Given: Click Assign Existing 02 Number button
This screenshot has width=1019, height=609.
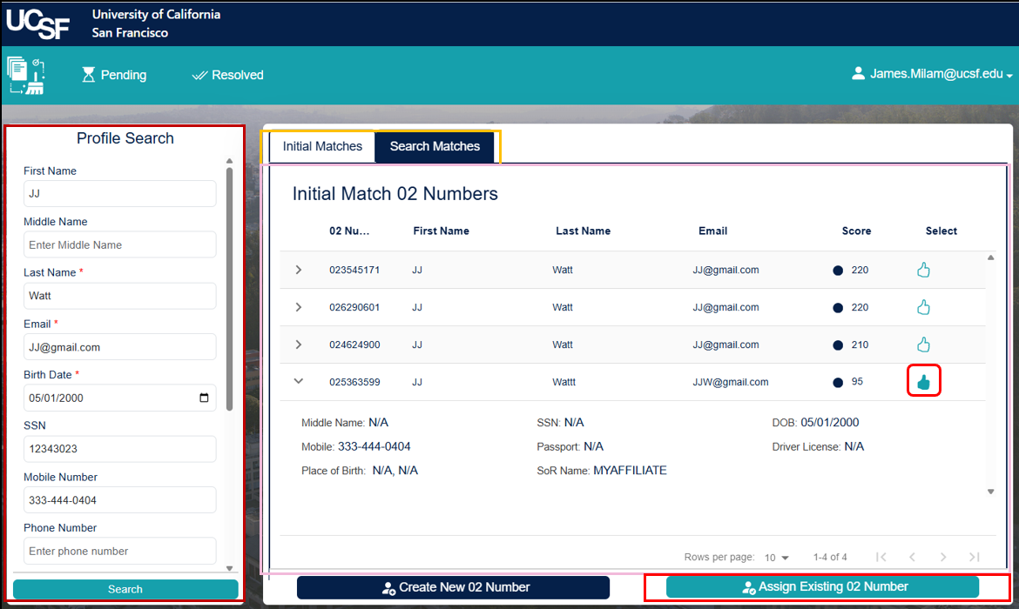Looking at the screenshot, I should [822, 587].
